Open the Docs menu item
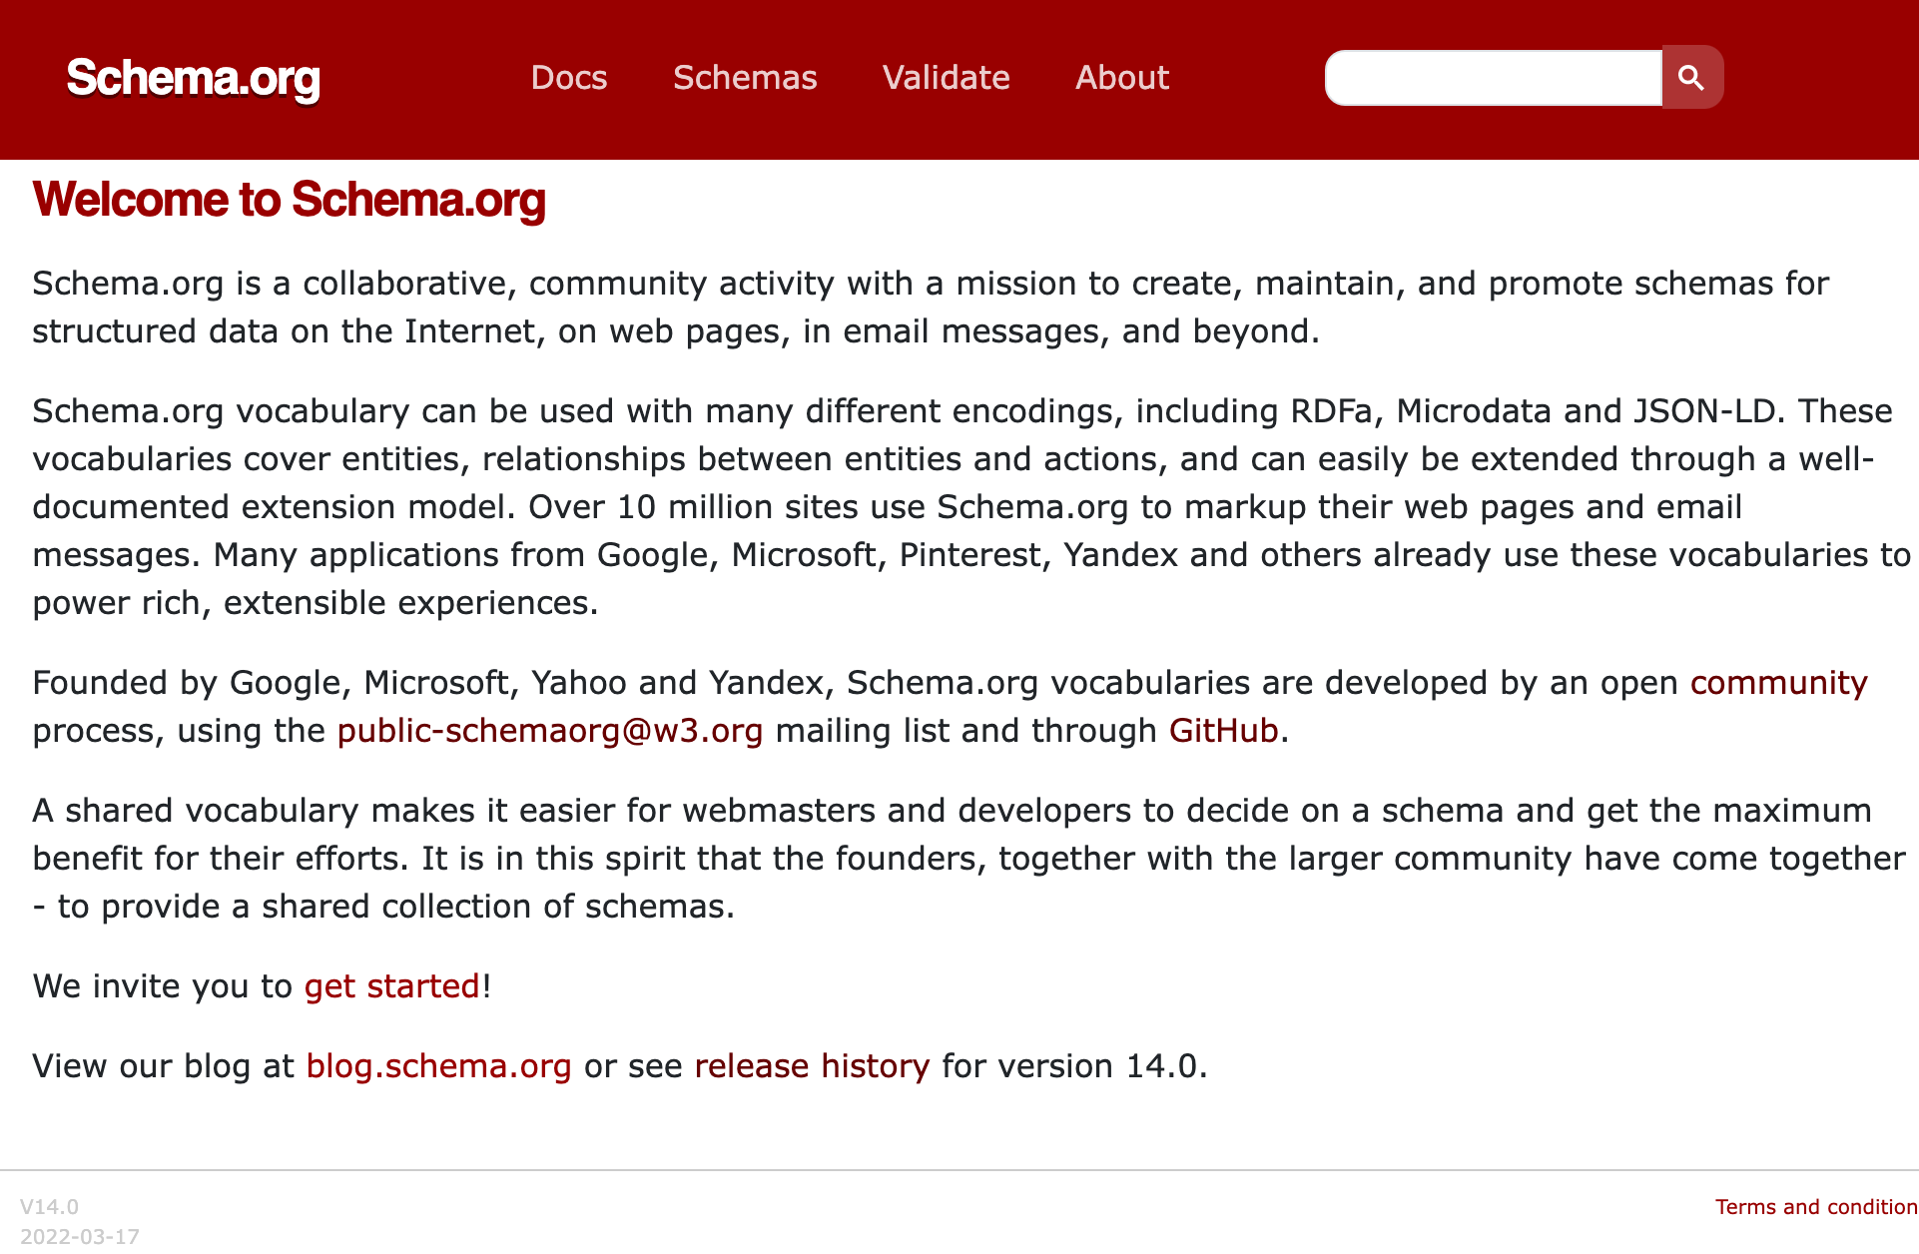1919x1254 pixels. [x=569, y=78]
